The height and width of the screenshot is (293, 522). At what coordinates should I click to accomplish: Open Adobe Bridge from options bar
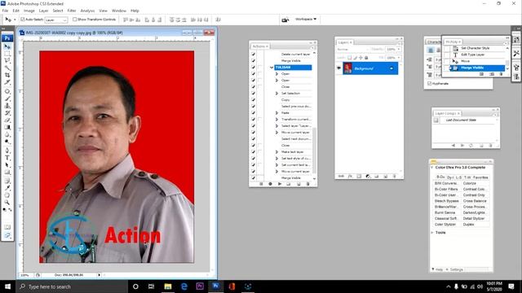point(285,20)
